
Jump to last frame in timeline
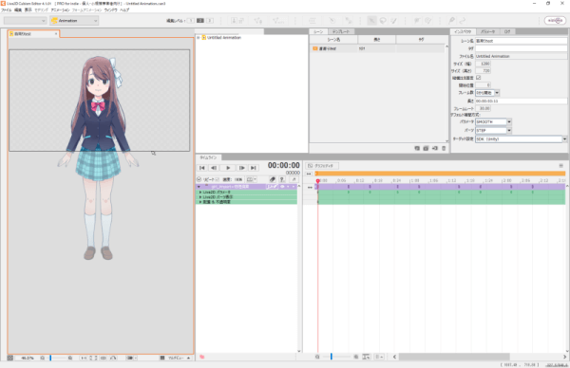[x=254, y=168]
